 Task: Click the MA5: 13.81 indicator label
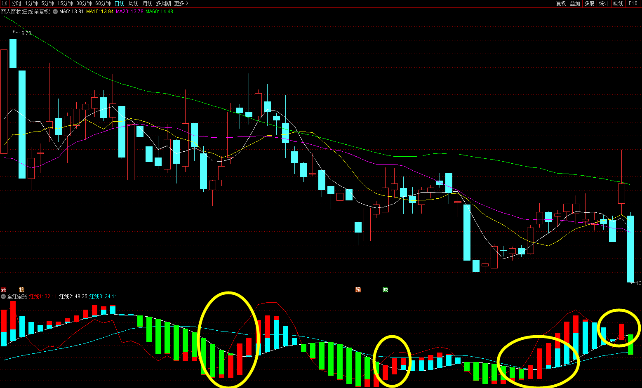(x=71, y=12)
